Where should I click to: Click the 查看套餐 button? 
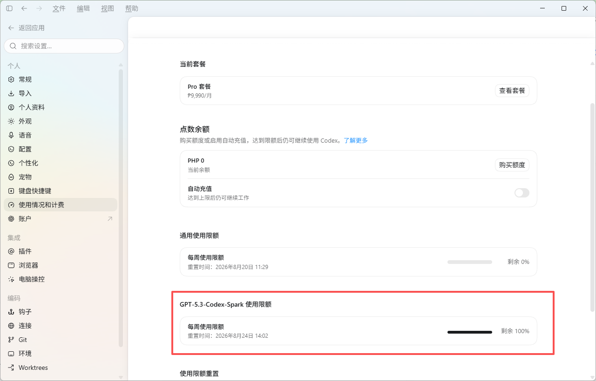[x=512, y=91]
